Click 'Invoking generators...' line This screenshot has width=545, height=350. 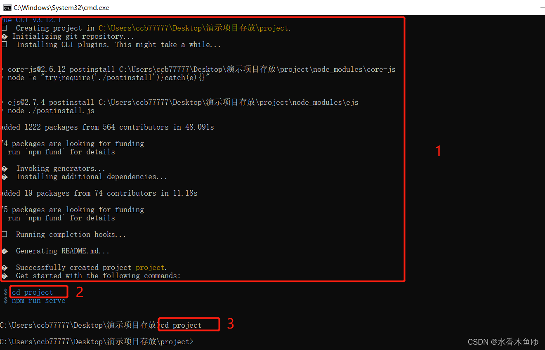[54, 168]
